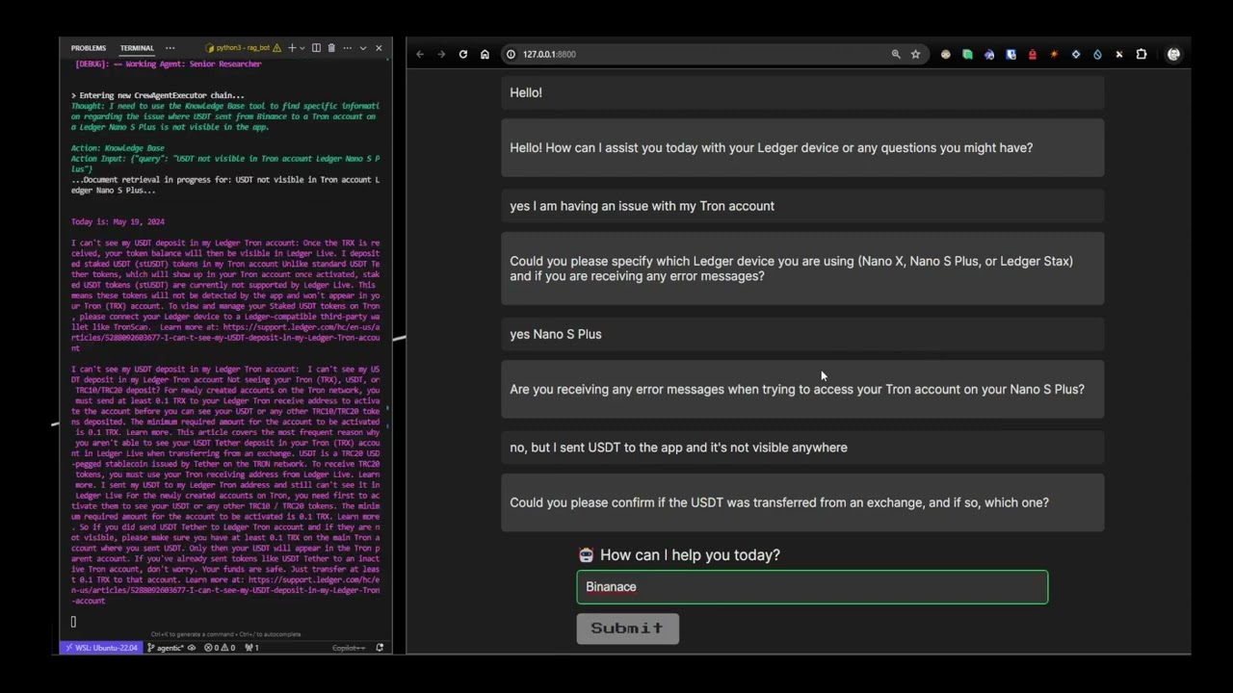This screenshot has width=1233, height=693.
Task: Open the purple bird extension icon
Action: [989, 55]
